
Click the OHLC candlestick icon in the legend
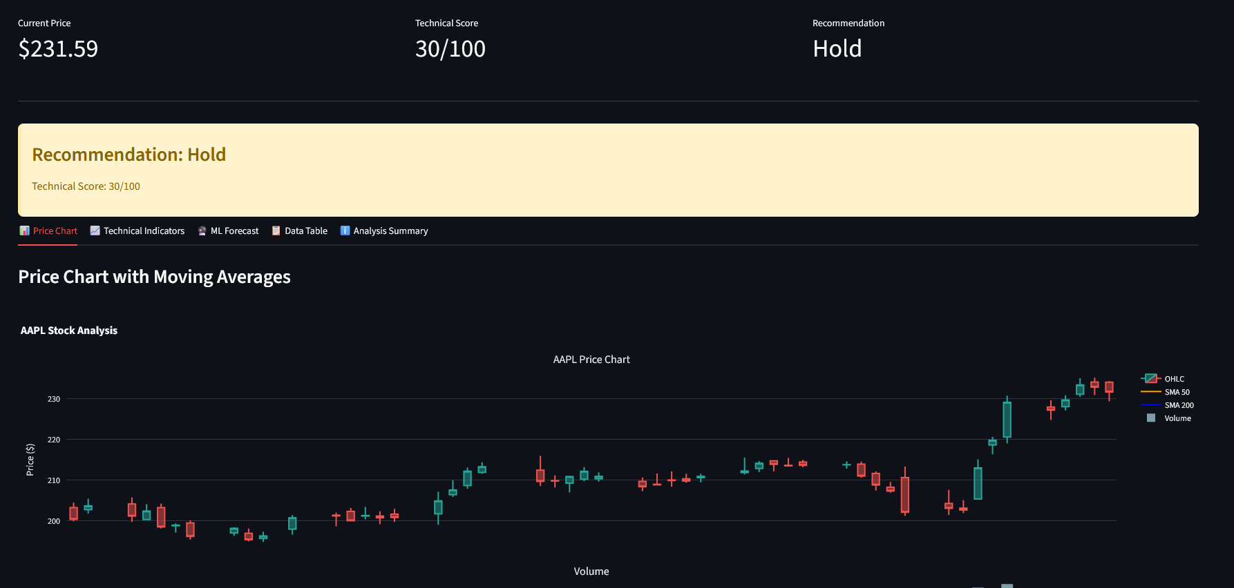1150,379
